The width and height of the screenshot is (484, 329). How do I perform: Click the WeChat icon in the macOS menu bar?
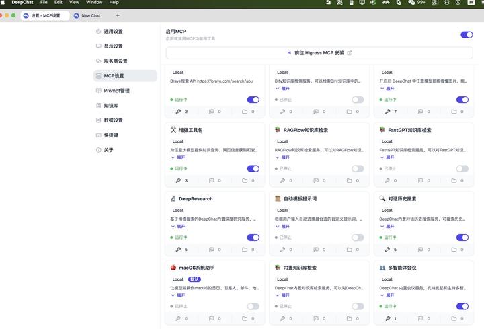pyautogui.click(x=411, y=3)
